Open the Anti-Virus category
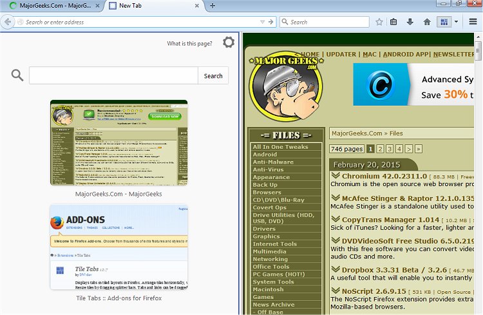The image size is (483, 315). pyautogui.click(x=287, y=169)
